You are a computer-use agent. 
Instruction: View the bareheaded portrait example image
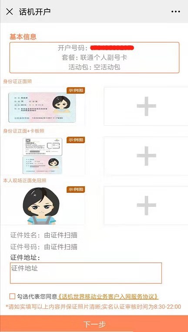[x=41, y=206]
